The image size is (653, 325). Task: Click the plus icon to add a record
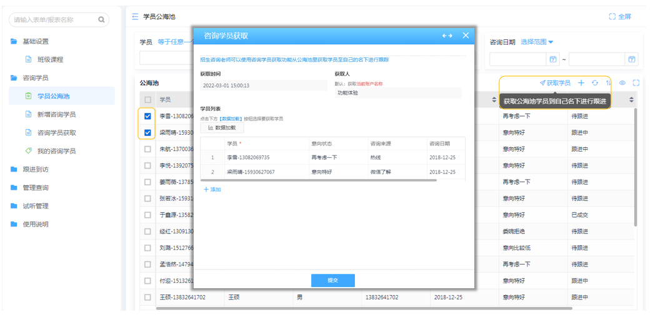pos(581,83)
